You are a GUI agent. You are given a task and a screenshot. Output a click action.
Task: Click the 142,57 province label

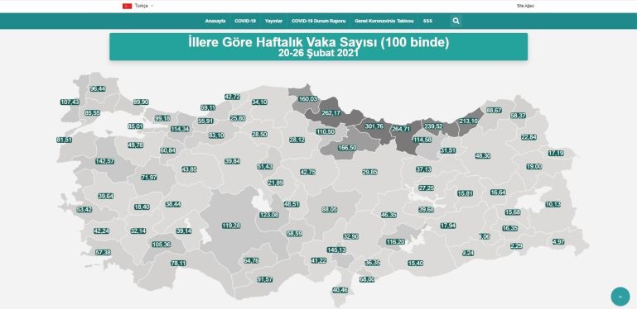[x=105, y=161]
